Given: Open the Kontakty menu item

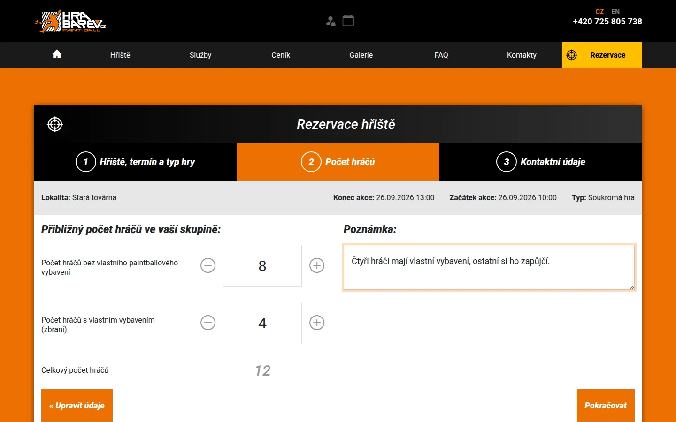Looking at the screenshot, I should coord(522,55).
